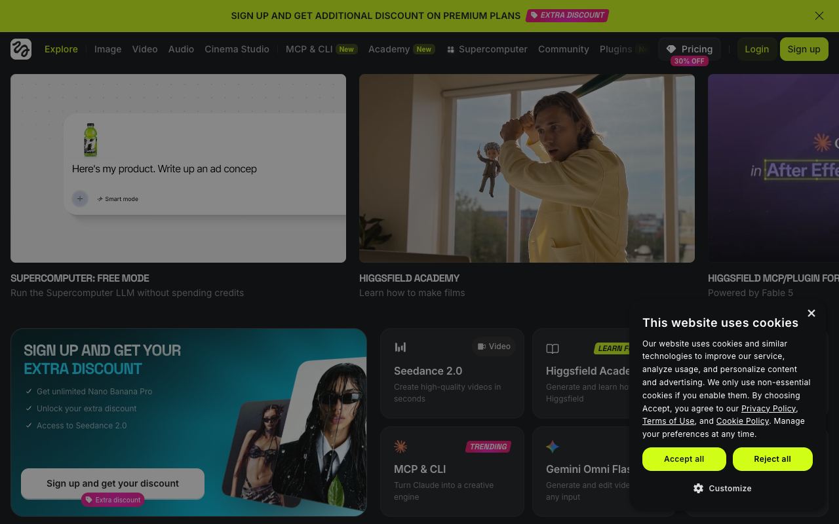
Task: Click 'Sign up and get your discount' button
Action: point(113,483)
